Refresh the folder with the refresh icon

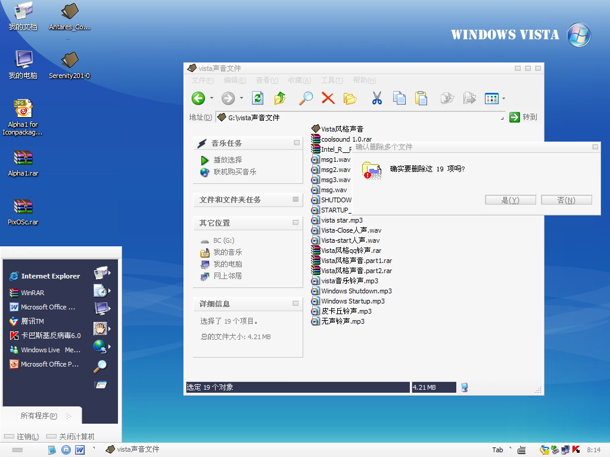[257, 98]
